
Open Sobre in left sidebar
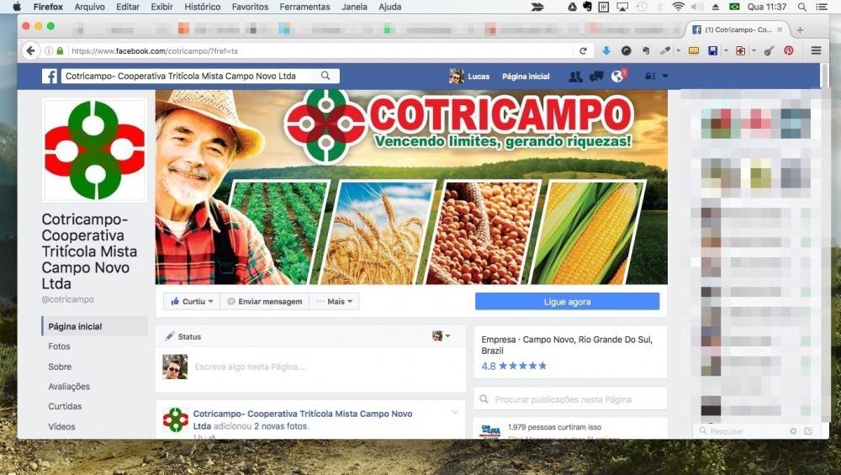pyautogui.click(x=60, y=367)
